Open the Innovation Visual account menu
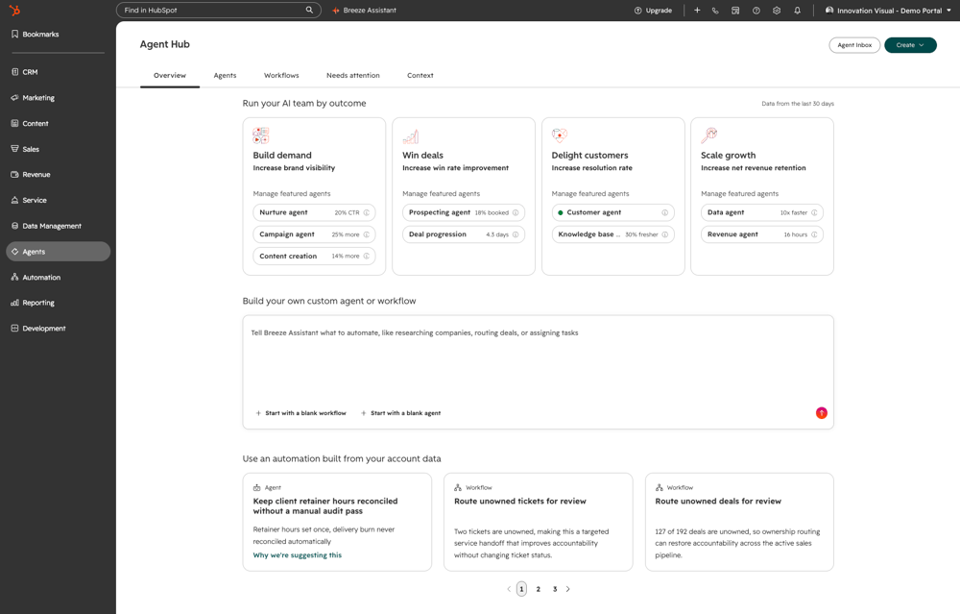Screen dimensions: 960x614 (888, 11)
